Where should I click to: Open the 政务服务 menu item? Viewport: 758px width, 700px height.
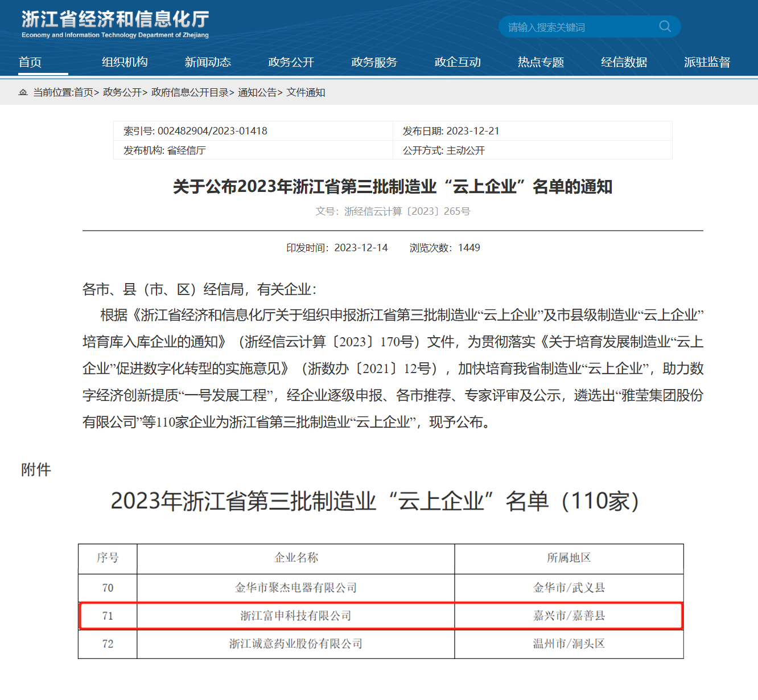pos(374,62)
